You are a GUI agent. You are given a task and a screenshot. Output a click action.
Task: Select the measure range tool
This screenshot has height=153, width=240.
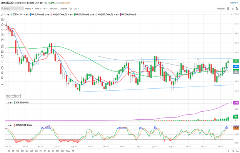(x=2, y=40)
